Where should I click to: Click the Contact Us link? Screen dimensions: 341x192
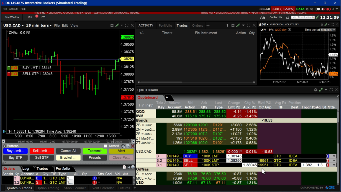tap(275, 17)
